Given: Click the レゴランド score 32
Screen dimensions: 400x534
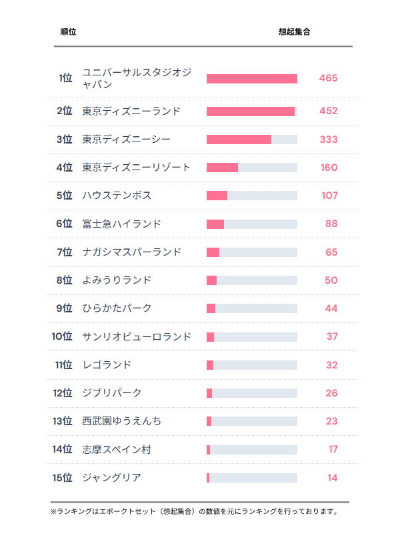Looking at the screenshot, I should click(x=332, y=365).
